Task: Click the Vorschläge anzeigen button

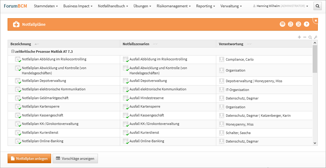Action: 75,158
